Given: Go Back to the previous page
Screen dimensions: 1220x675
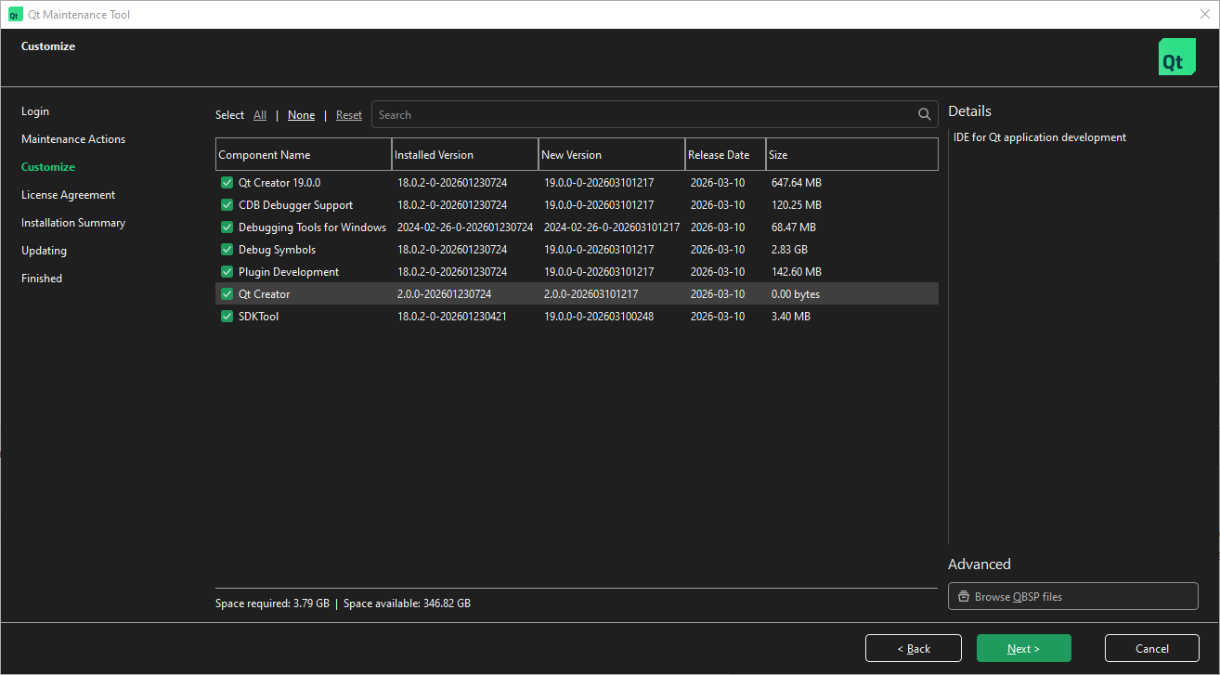Looking at the screenshot, I should pos(914,648).
